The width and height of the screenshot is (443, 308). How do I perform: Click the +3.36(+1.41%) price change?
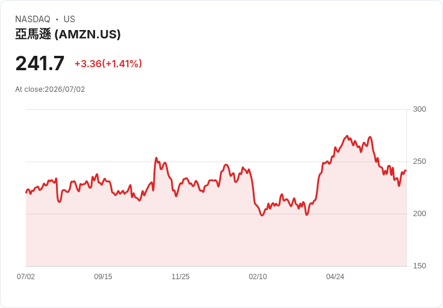(x=108, y=64)
